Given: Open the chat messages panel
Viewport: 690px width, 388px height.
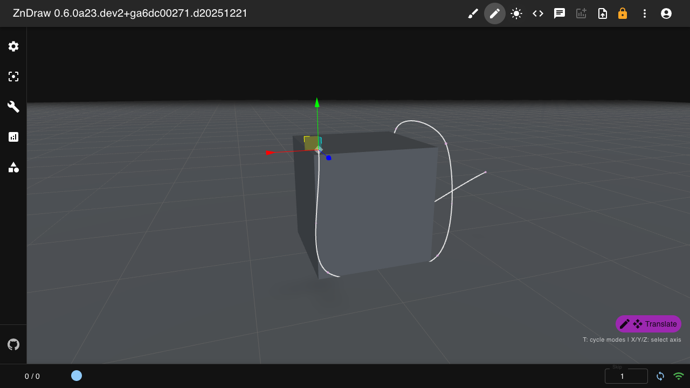Looking at the screenshot, I should 560,13.
